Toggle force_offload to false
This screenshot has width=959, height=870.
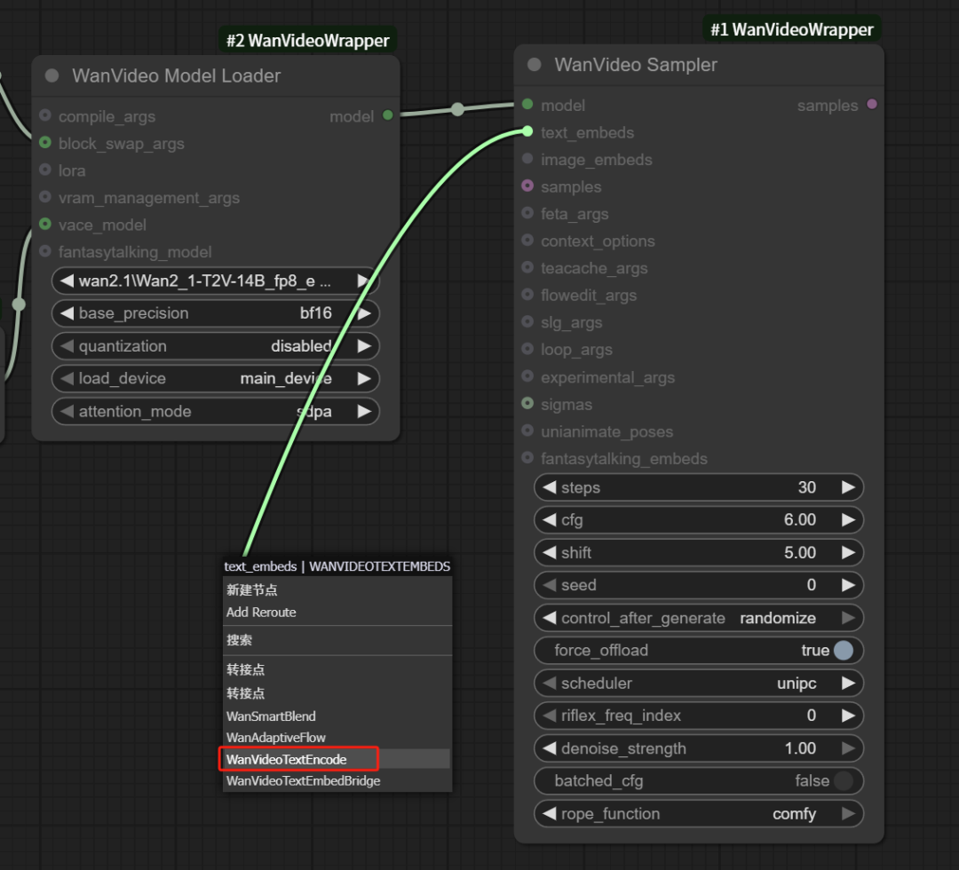[843, 650]
